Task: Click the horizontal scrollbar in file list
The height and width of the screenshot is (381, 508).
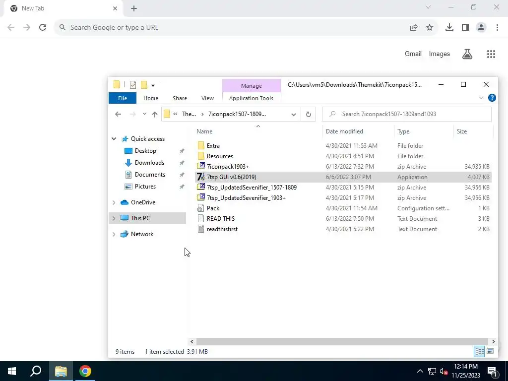Action: [342, 341]
